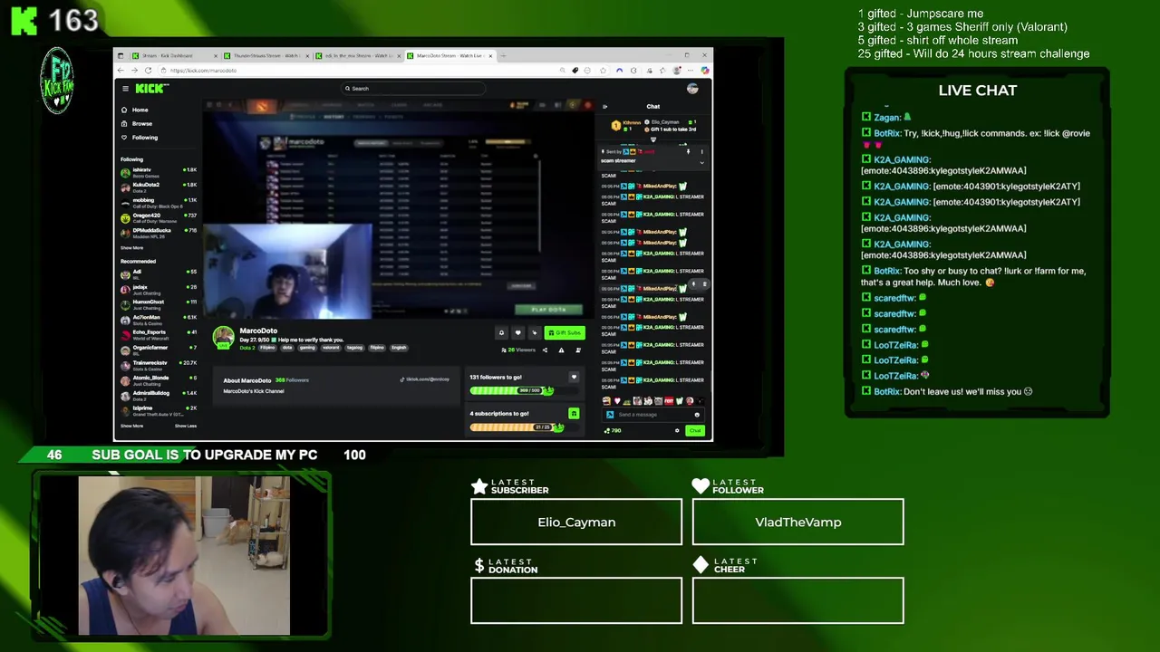This screenshot has width=1160, height=652.
Task: Reload the page with refresh icon
Action: [148, 71]
